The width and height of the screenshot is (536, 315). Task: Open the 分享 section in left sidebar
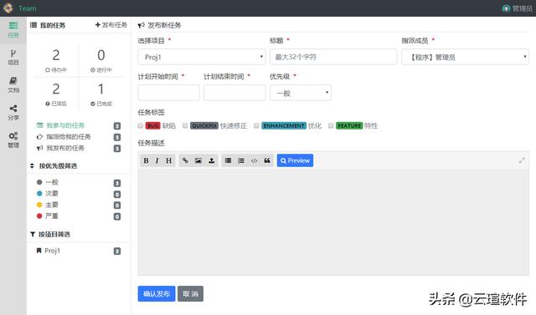click(x=13, y=113)
